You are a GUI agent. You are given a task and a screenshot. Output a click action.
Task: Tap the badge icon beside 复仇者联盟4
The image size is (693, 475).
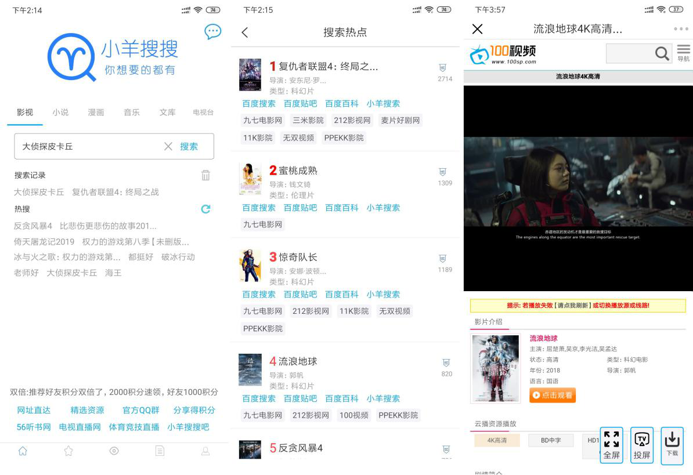pyautogui.click(x=442, y=68)
